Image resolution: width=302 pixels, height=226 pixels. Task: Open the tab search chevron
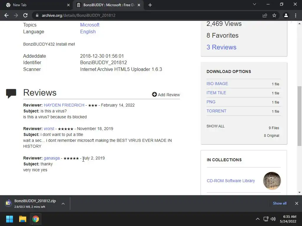pos(255,4)
